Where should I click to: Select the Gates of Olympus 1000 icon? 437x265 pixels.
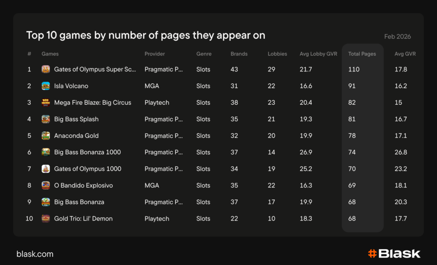pos(46,169)
